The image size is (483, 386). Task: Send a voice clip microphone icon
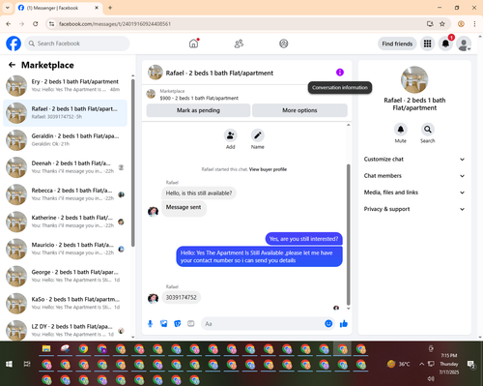click(150, 323)
